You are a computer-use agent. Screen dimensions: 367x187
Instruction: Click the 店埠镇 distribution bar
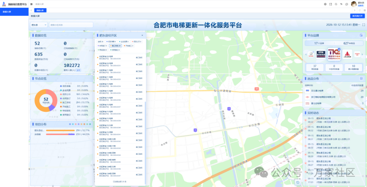[60, 134]
